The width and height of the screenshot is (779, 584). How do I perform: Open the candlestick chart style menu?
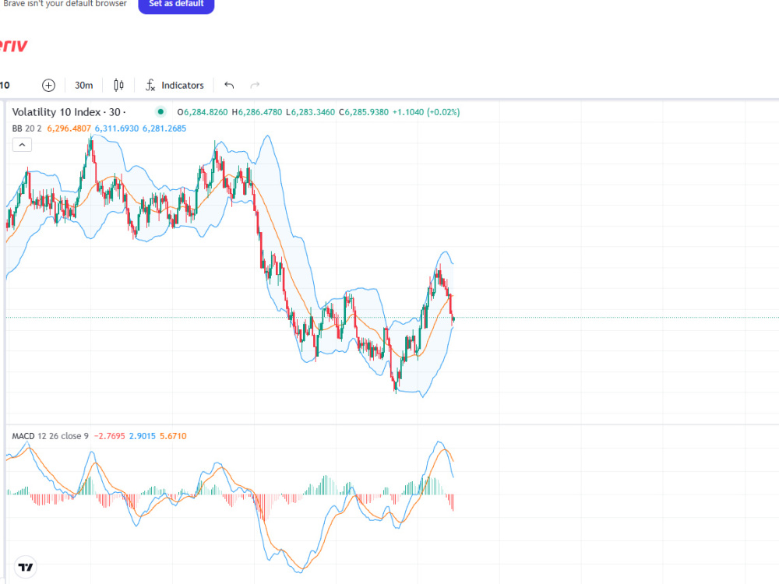(x=118, y=86)
